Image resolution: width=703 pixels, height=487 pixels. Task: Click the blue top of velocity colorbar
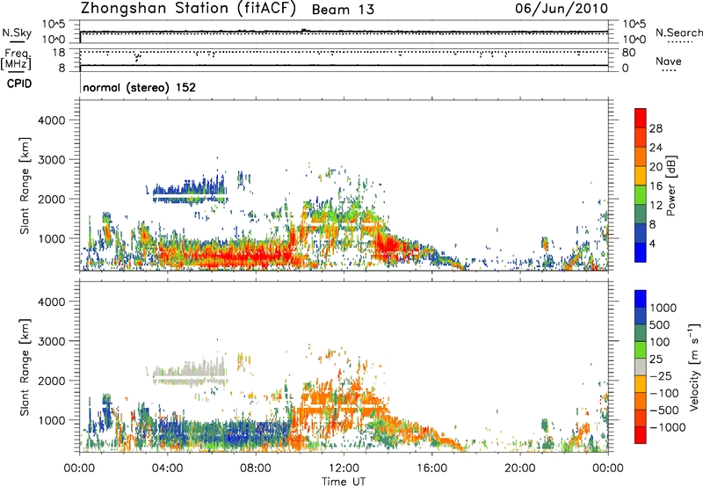(x=641, y=299)
